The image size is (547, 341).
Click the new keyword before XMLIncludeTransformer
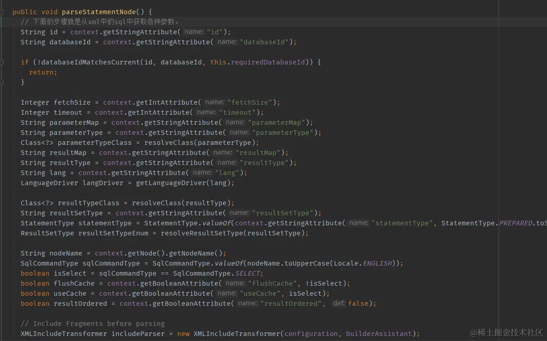183,334
